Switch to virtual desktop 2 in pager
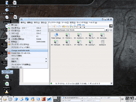136x102 pixels. click(x=59, y=98)
